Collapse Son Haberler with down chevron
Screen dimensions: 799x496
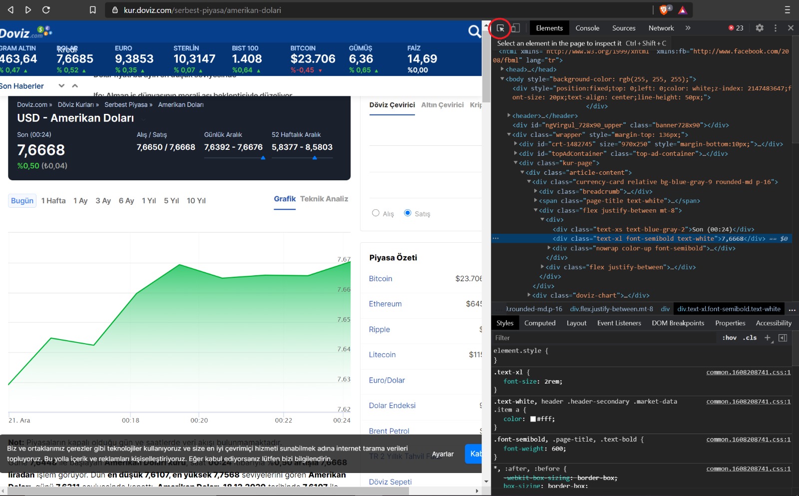(x=61, y=86)
